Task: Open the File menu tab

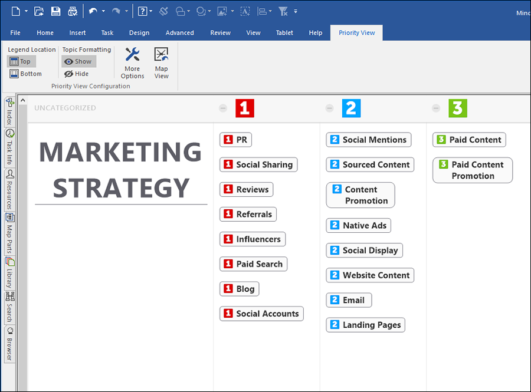Action: [x=15, y=33]
